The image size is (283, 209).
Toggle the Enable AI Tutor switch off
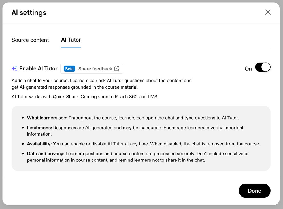263,67
